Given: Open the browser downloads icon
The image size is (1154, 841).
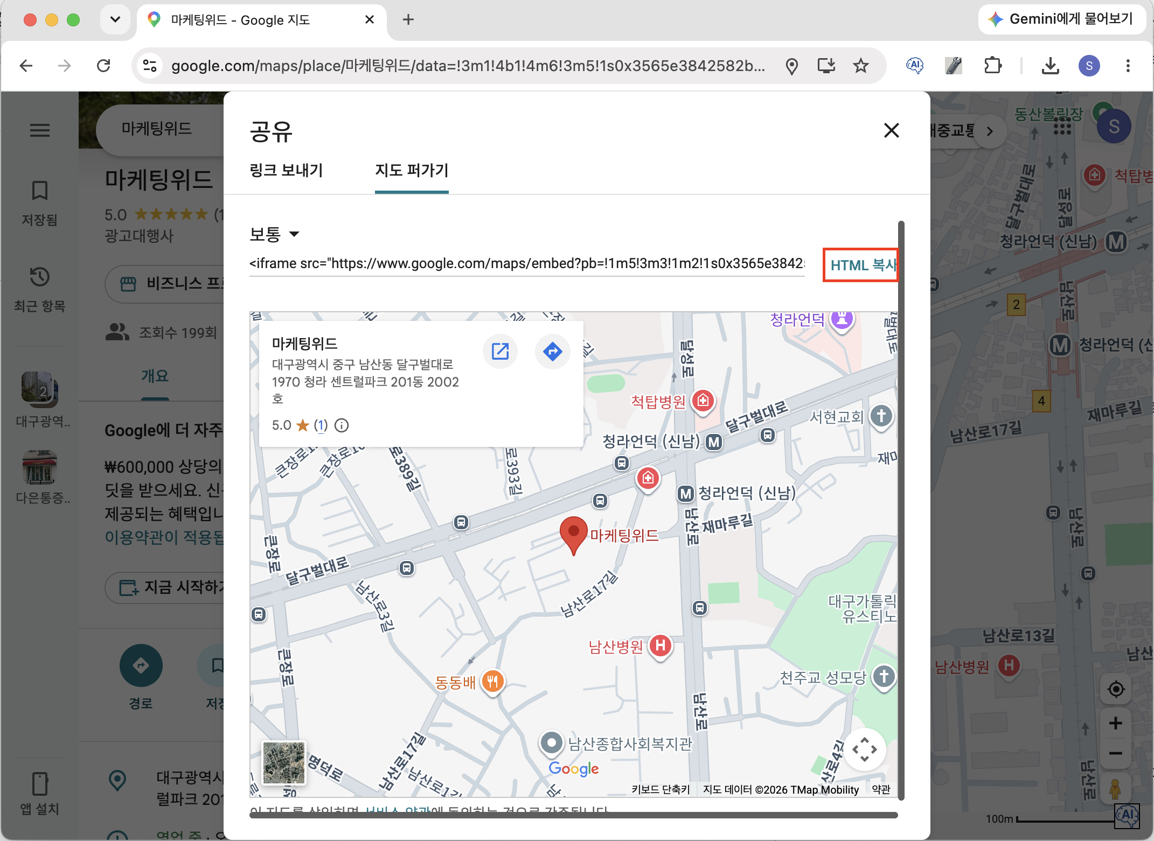Looking at the screenshot, I should [x=1051, y=66].
